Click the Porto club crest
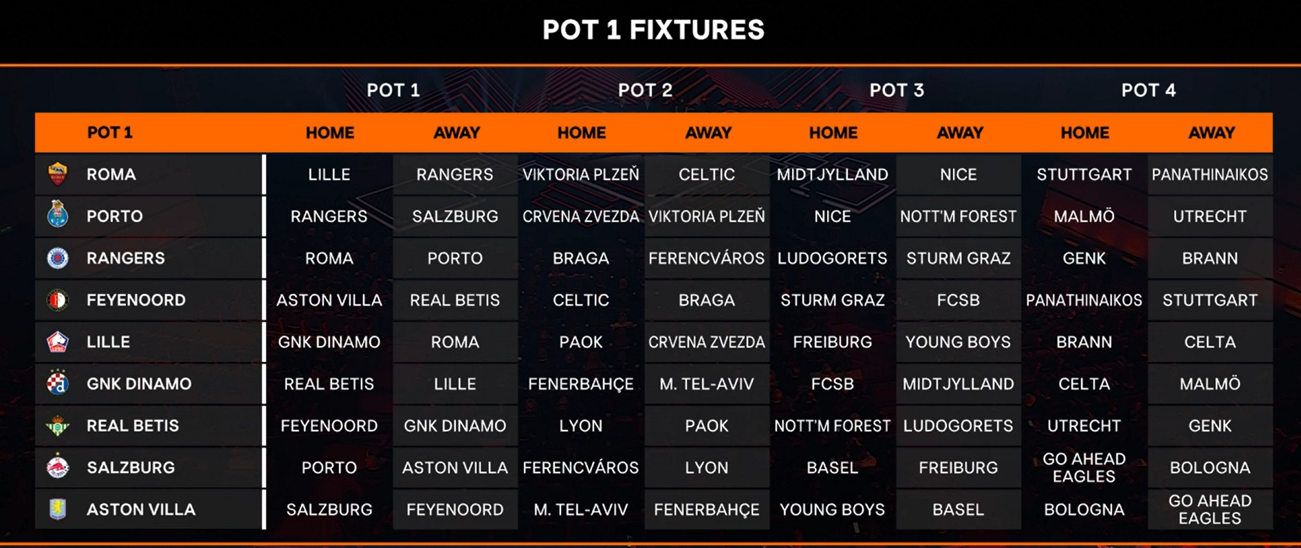 (58, 215)
